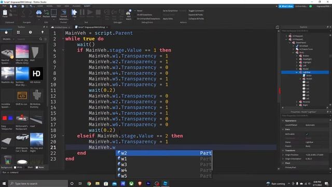
Task: Open Toolbox Recent clock icon
Action: pos(31,32)
